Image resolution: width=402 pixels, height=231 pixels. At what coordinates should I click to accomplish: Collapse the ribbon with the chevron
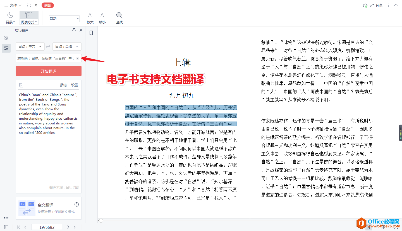pyautogui.click(x=396, y=5)
